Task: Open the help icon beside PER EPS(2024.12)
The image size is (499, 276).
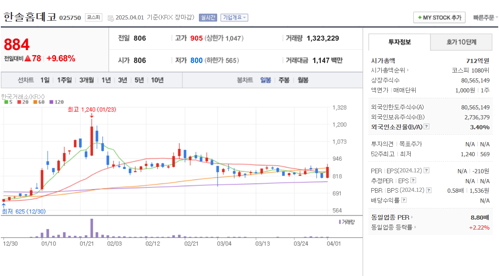Action: [426, 170]
